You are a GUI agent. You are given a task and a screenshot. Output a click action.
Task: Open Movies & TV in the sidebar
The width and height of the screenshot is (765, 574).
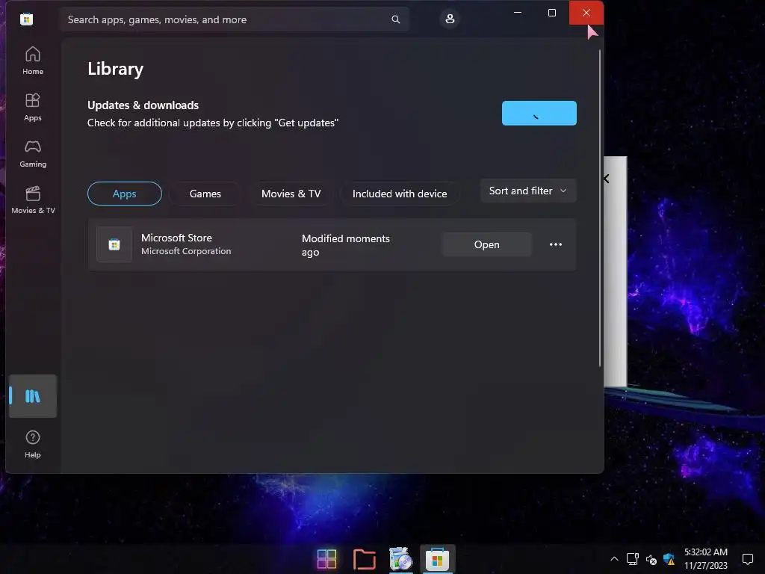tap(33, 200)
